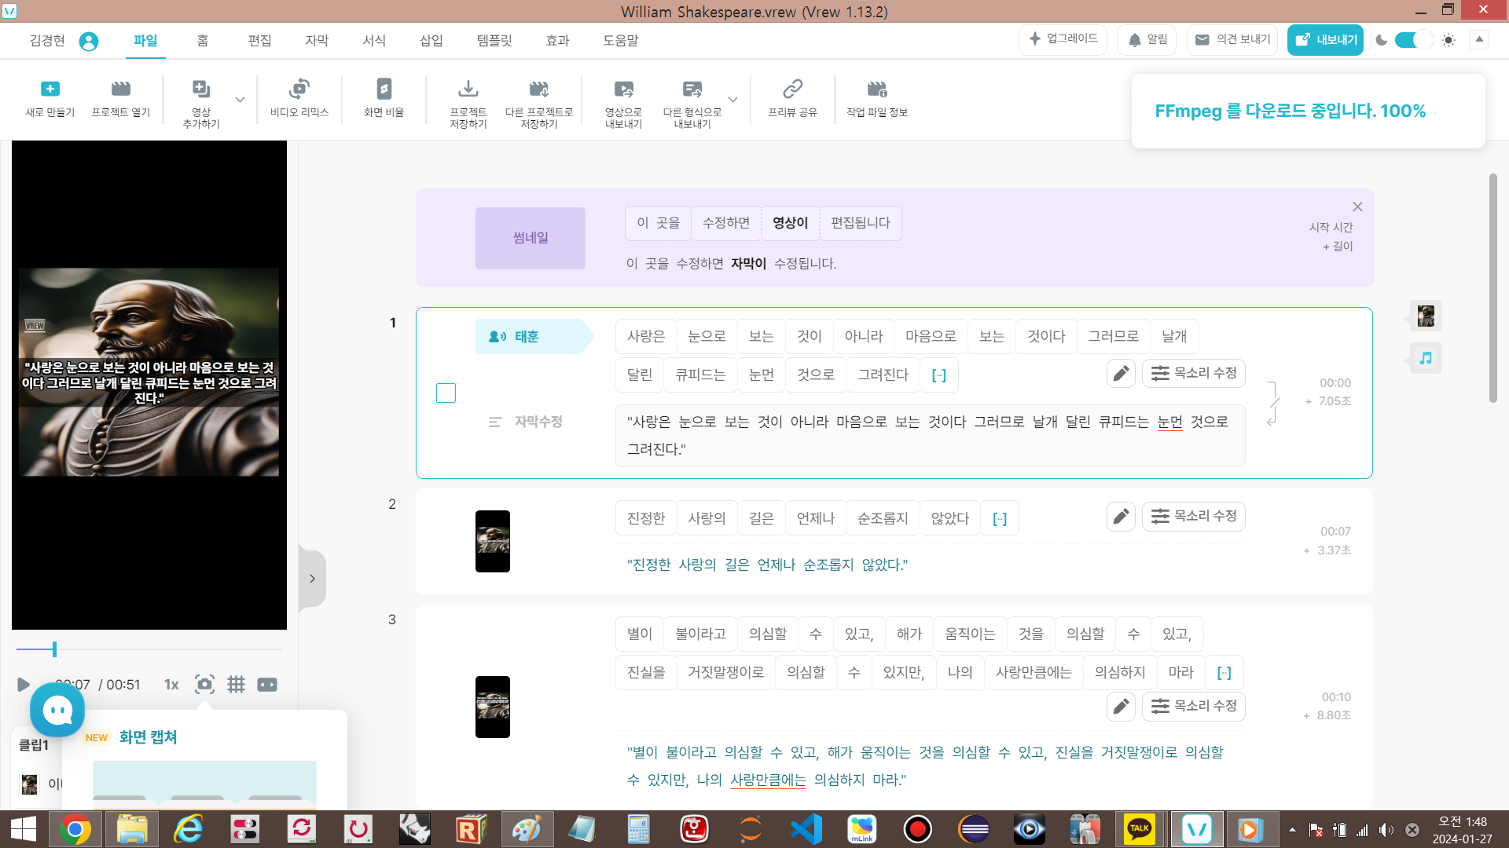1509x848 pixels.
Task: Click the user profile avatar icon
Action: (x=89, y=41)
